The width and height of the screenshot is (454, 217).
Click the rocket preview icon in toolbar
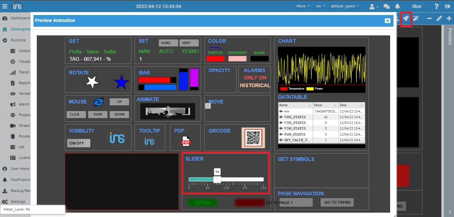click(x=406, y=18)
